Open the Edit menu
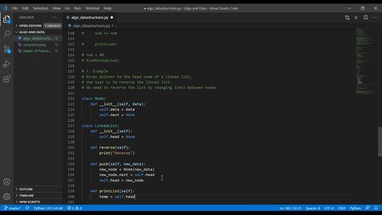 (25, 8)
